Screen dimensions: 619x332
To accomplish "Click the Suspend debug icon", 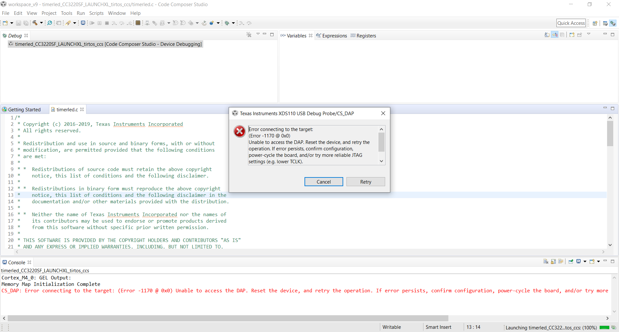I will click(x=99, y=23).
